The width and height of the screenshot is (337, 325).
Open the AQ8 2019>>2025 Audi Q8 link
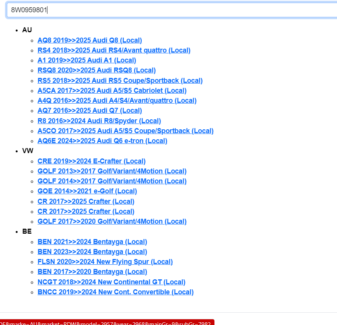pos(90,40)
